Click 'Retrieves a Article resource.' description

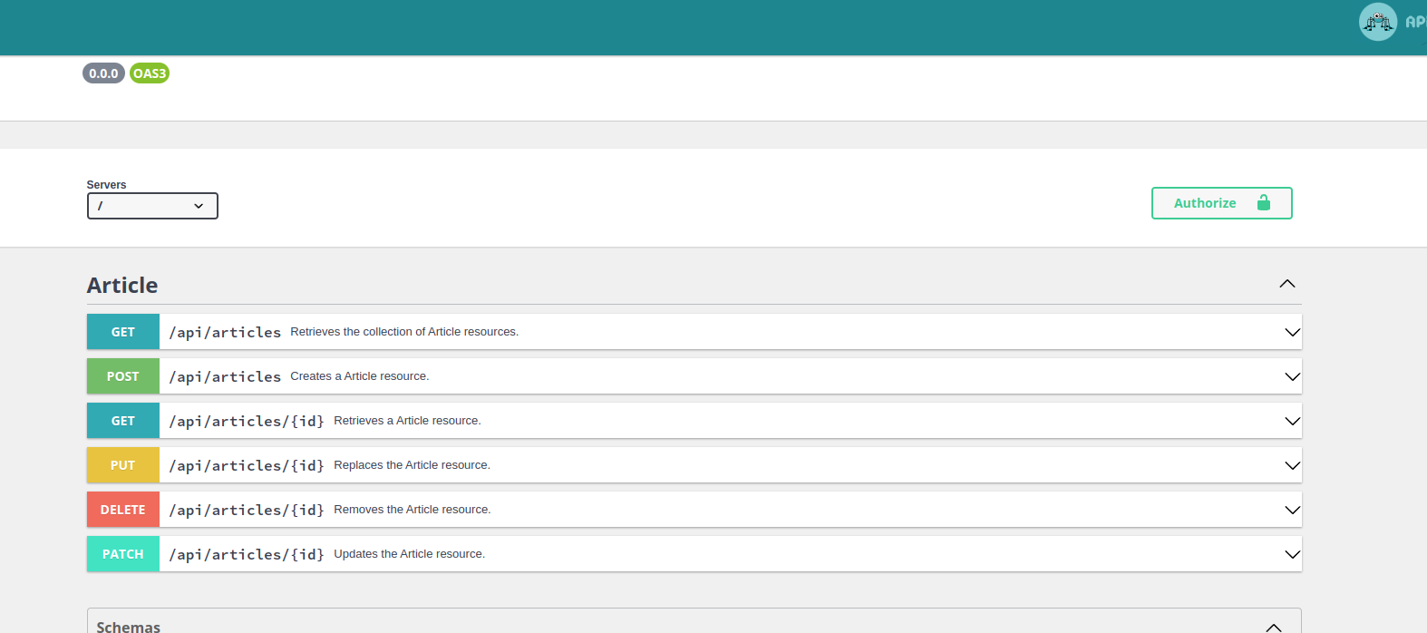coord(407,421)
